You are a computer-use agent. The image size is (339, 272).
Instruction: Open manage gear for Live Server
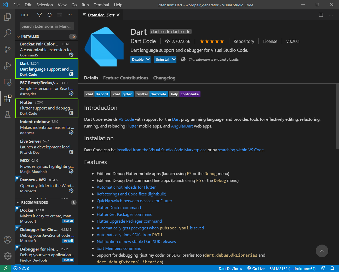[71, 152]
